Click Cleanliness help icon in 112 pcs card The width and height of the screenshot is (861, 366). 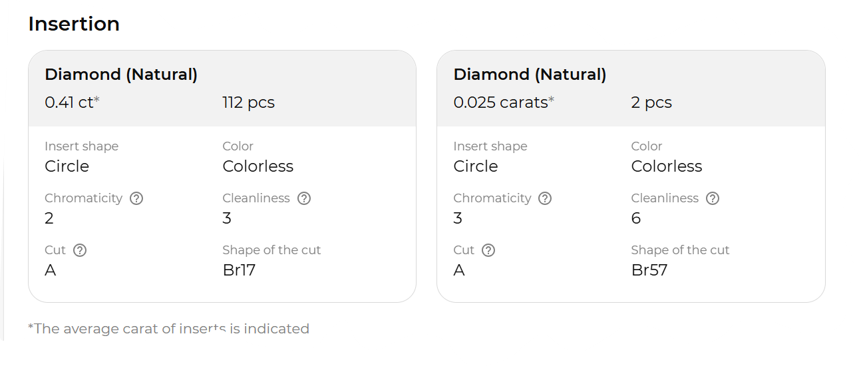point(304,198)
